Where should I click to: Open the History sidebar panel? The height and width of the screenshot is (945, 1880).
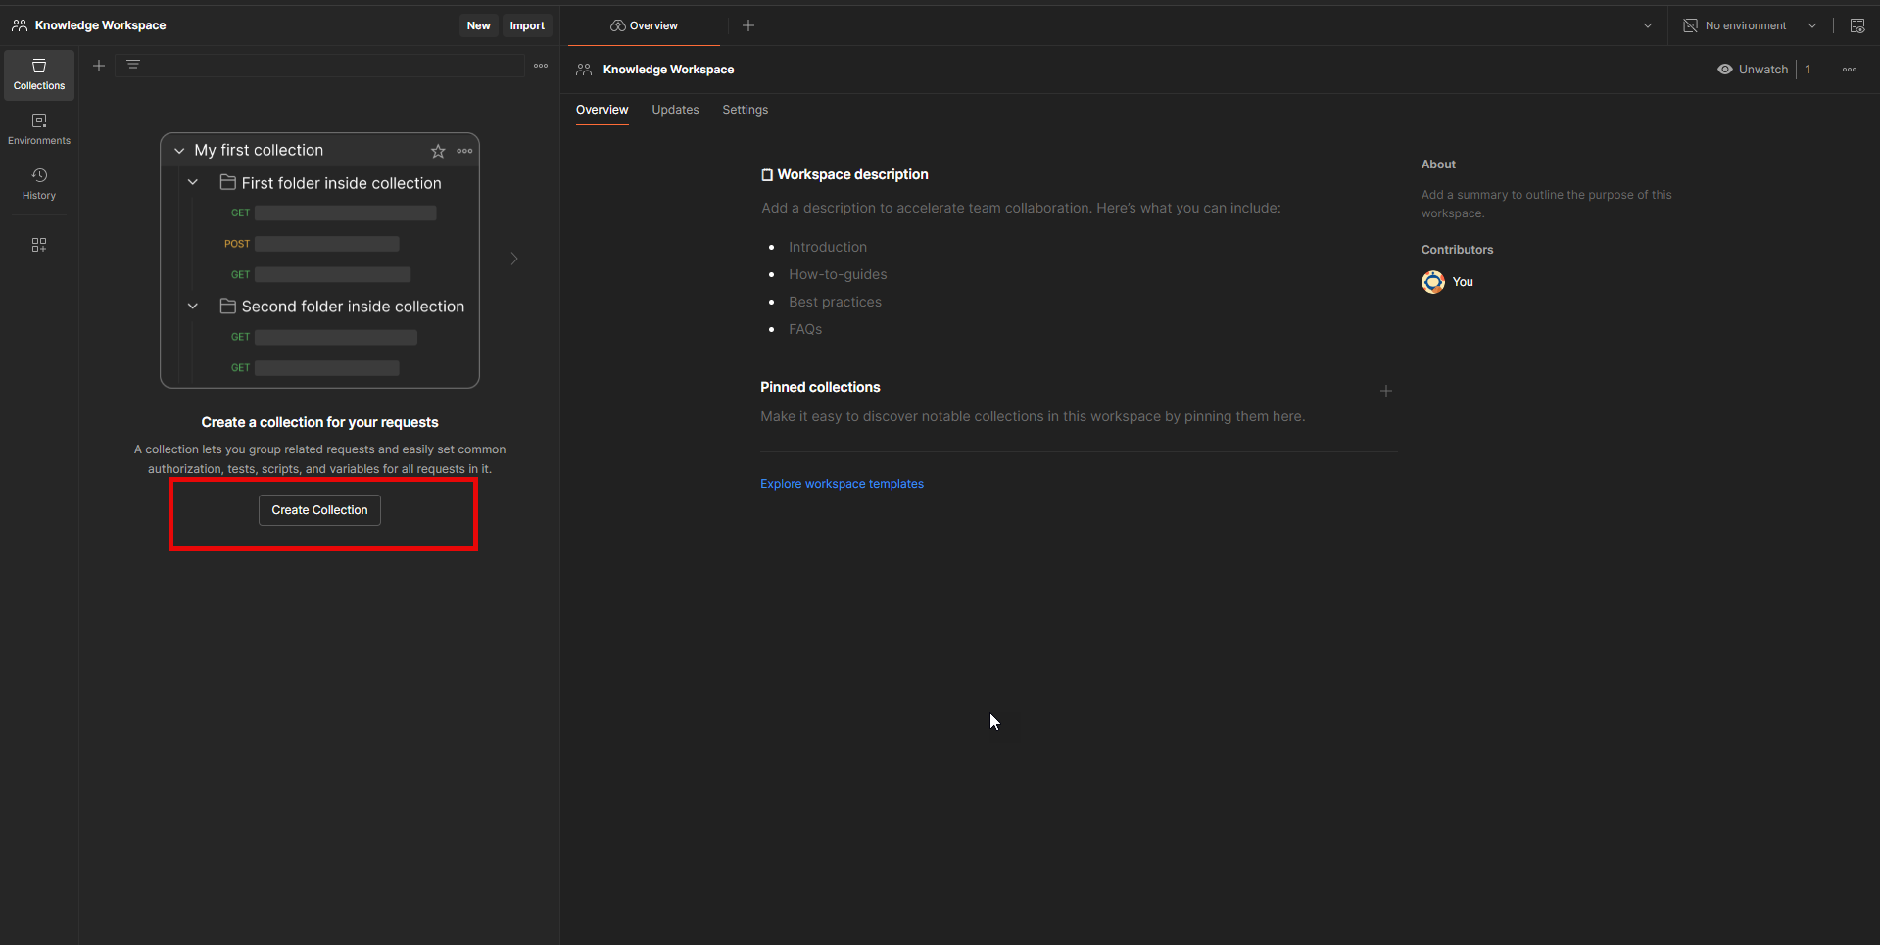(x=39, y=184)
